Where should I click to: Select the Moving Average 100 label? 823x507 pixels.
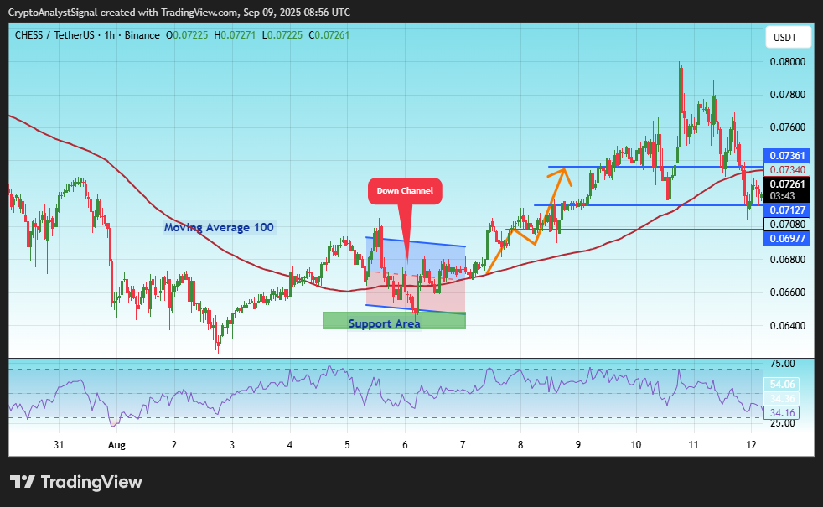[x=219, y=227]
